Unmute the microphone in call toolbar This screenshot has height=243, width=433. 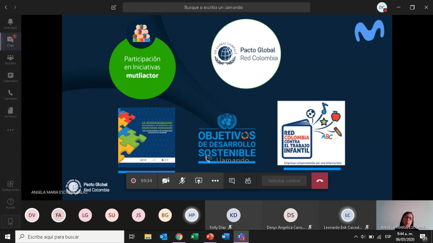click(x=182, y=181)
